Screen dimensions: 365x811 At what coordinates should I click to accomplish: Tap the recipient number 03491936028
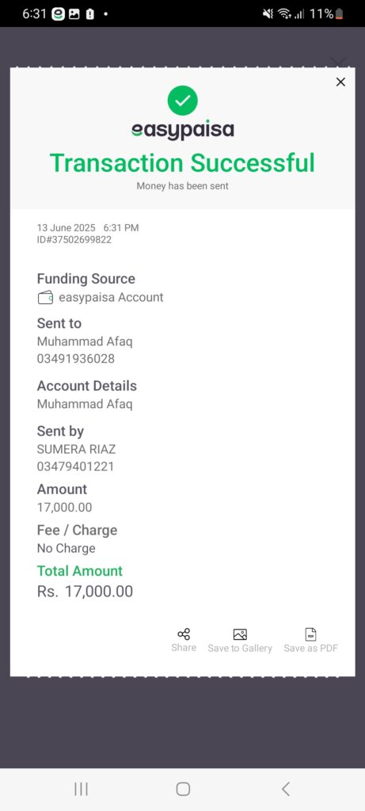75,359
